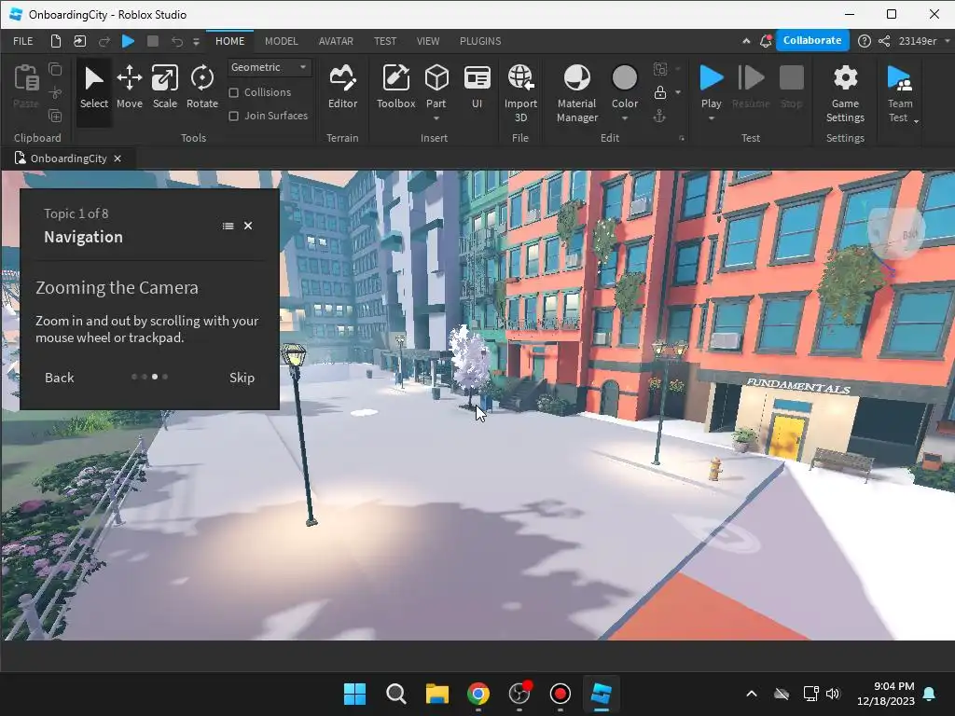Viewport: 955px width, 716px height.
Task: Click the Share icon near username
Action: click(884, 41)
